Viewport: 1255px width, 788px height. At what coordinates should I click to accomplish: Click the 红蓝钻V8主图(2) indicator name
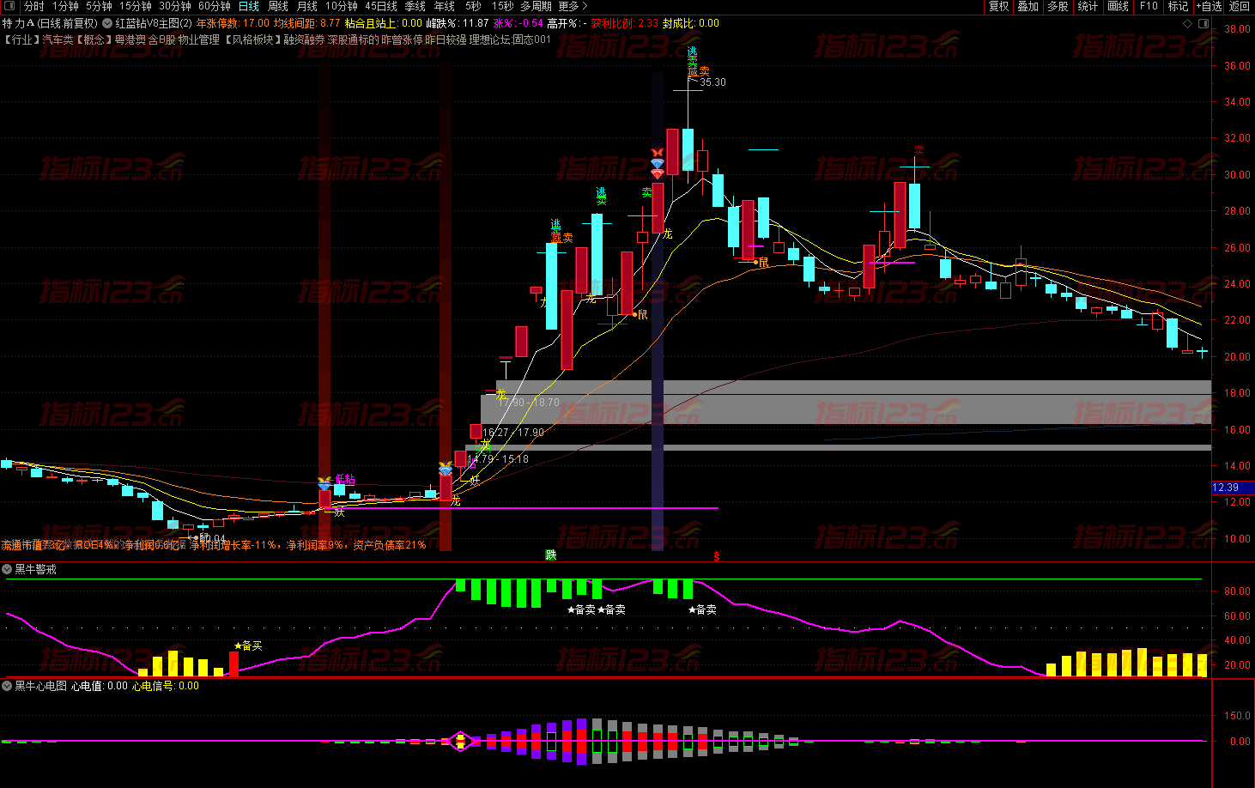pos(154,24)
